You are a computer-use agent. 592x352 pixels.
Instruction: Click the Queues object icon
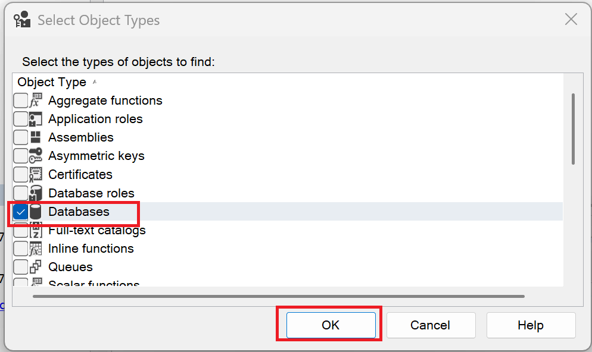(36, 267)
